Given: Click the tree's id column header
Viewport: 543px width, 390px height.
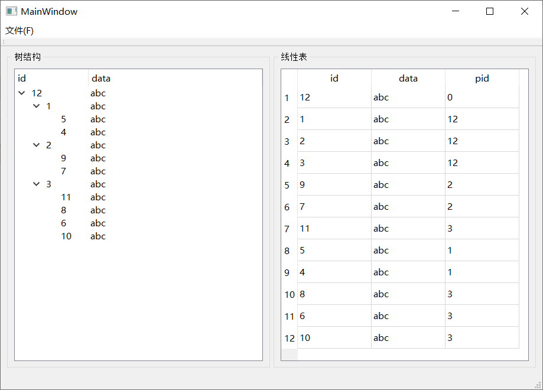Looking at the screenshot, I should (x=51, y=78).
